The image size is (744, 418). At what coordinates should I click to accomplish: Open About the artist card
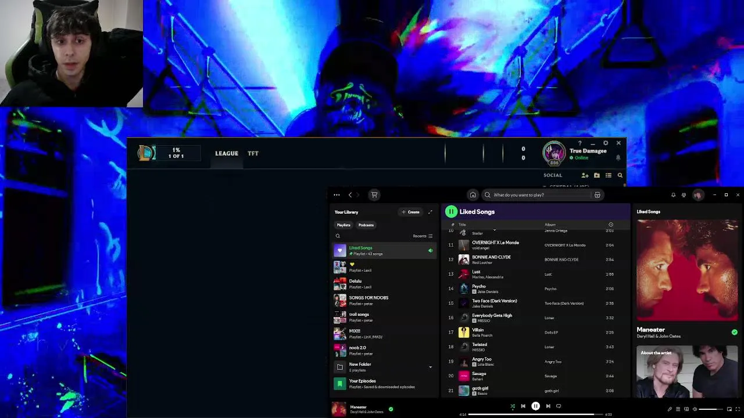point(687,372)
